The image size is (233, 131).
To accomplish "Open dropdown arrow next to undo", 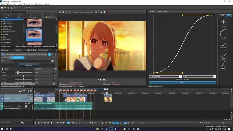I will (x=29, y=8).
